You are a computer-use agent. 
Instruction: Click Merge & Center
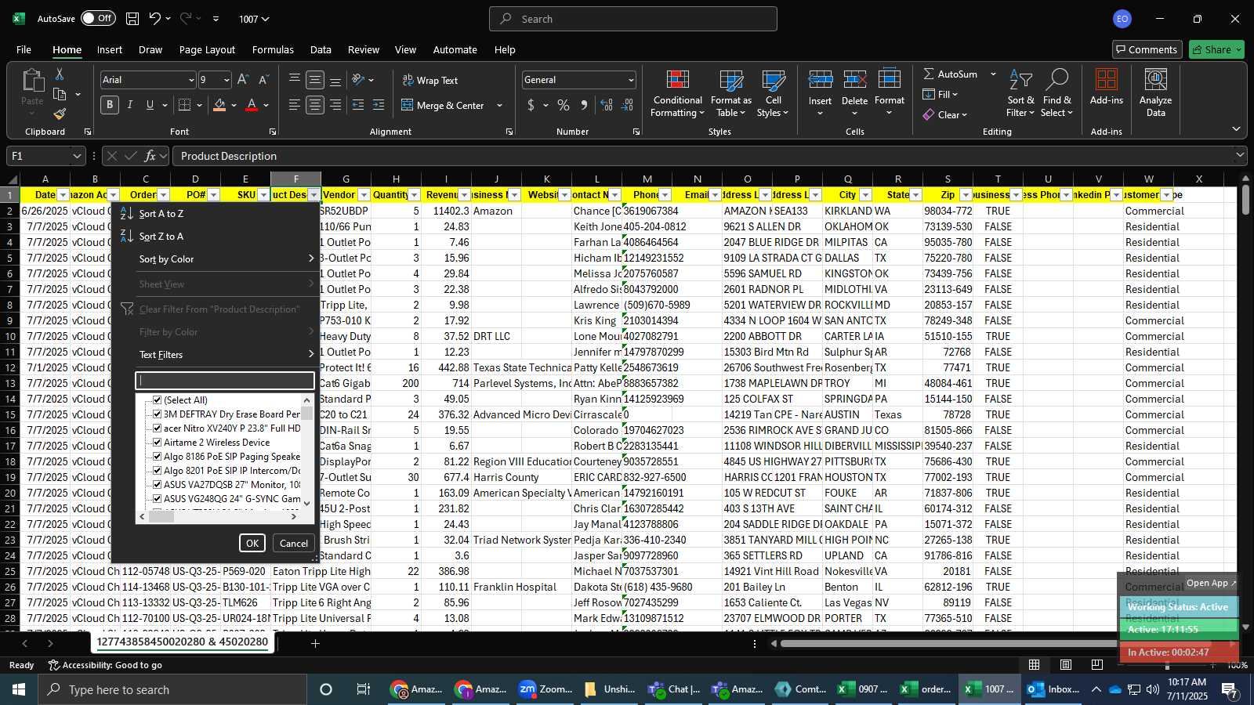pyautogui.click(x=444, y=105)
